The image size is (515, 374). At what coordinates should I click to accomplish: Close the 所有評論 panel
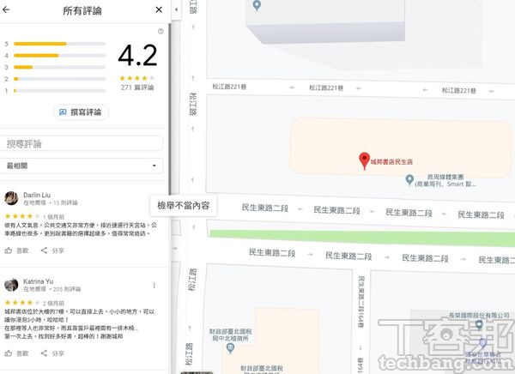click(x=159, y=9)
